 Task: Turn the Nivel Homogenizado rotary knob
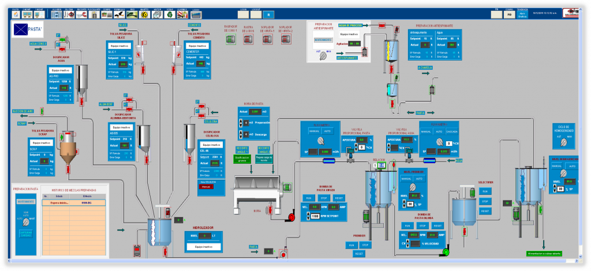(x=563, y=174)
